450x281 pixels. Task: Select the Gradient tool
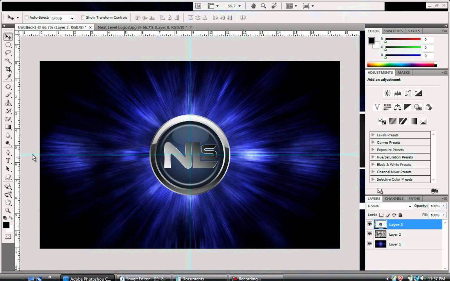[8, 127]
